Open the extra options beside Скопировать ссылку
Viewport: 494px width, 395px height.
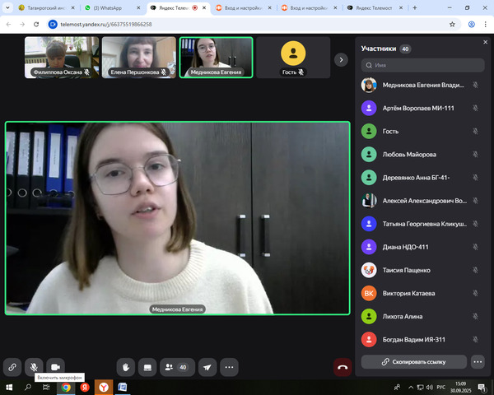(x=478, y=361)
